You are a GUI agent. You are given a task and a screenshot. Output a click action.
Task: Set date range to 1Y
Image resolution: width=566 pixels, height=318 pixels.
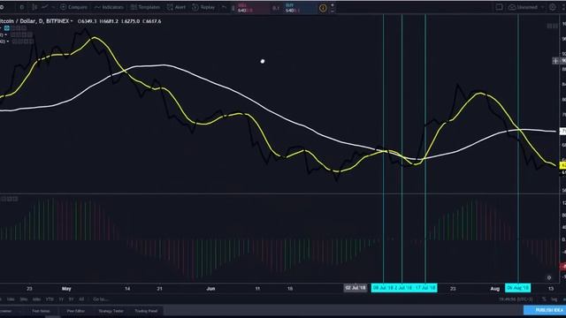(61, 299)
